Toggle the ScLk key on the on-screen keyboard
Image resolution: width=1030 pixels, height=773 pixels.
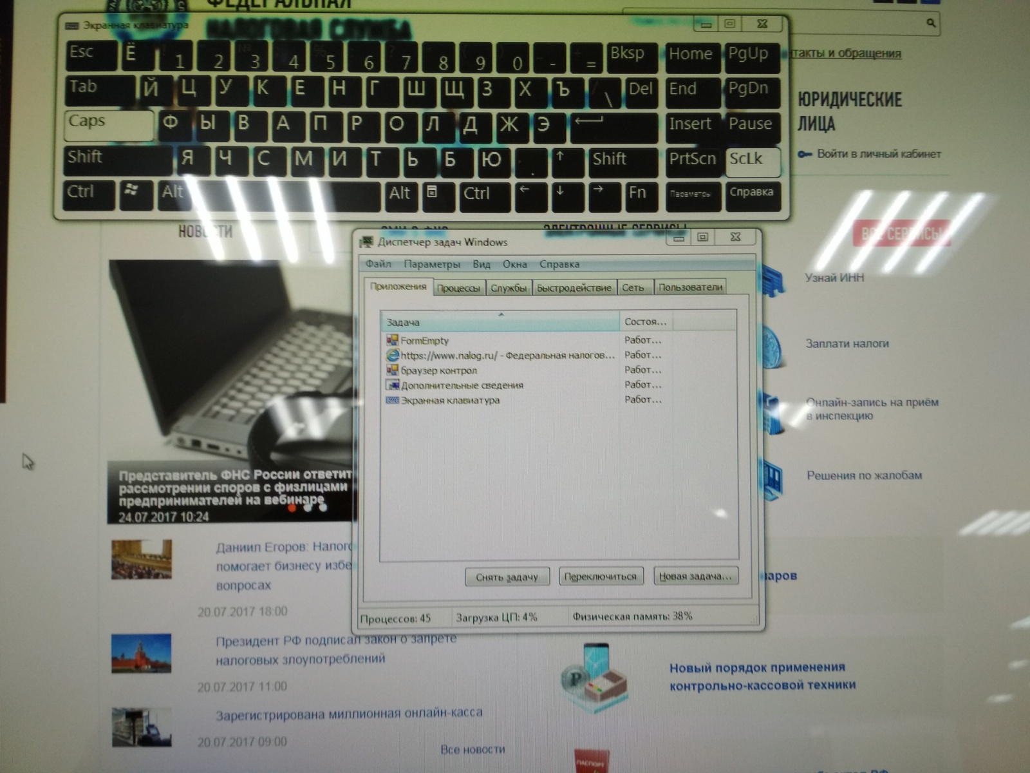pos(753,162)
